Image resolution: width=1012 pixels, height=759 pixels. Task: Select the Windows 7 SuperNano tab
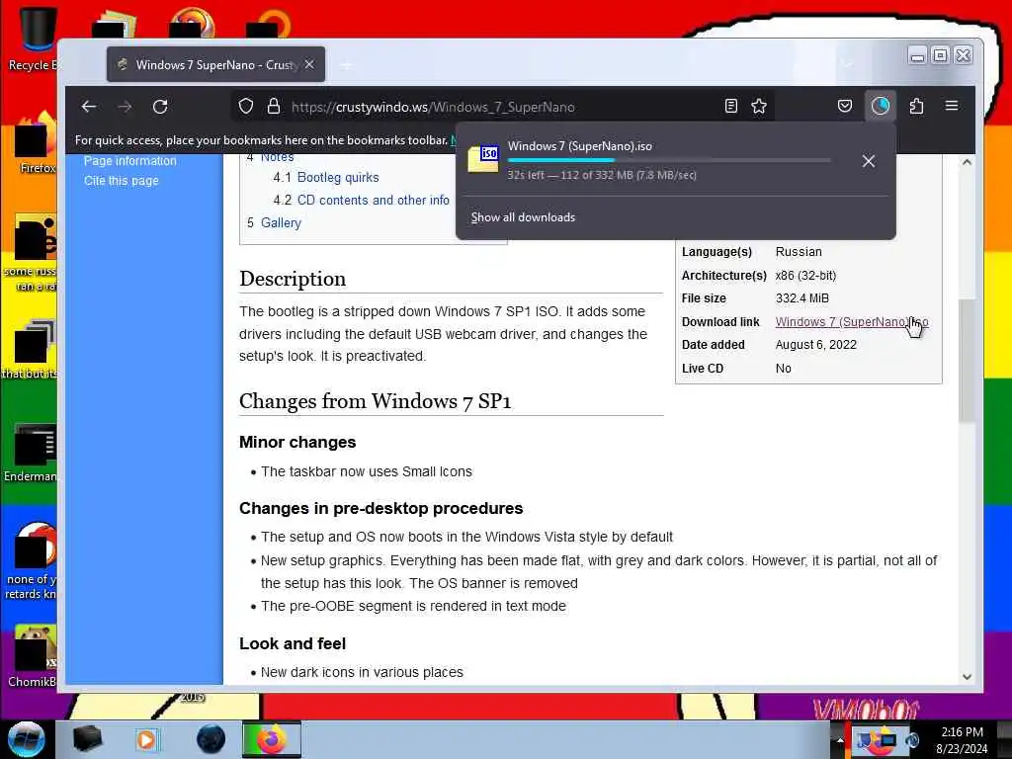(x=215, y=64)
